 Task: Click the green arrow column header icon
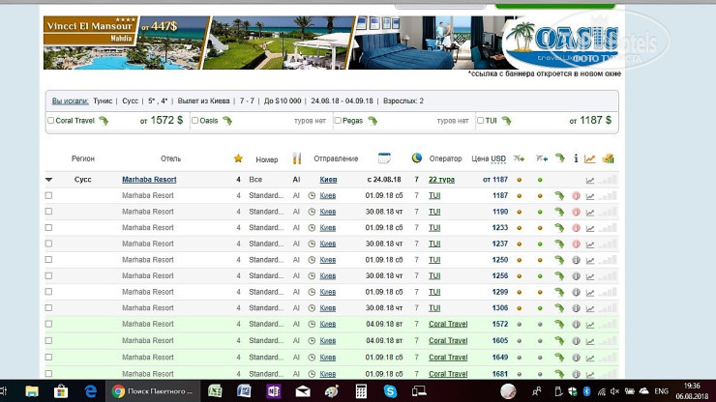coord(560,158)
